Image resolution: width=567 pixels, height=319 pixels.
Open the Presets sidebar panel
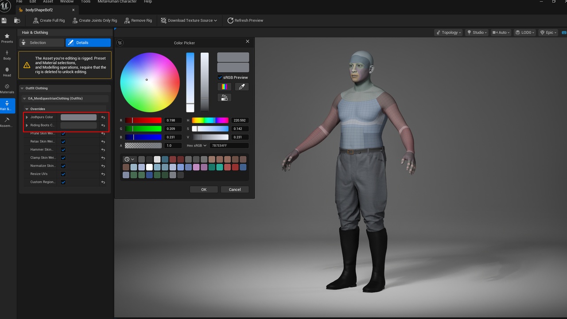7,39
